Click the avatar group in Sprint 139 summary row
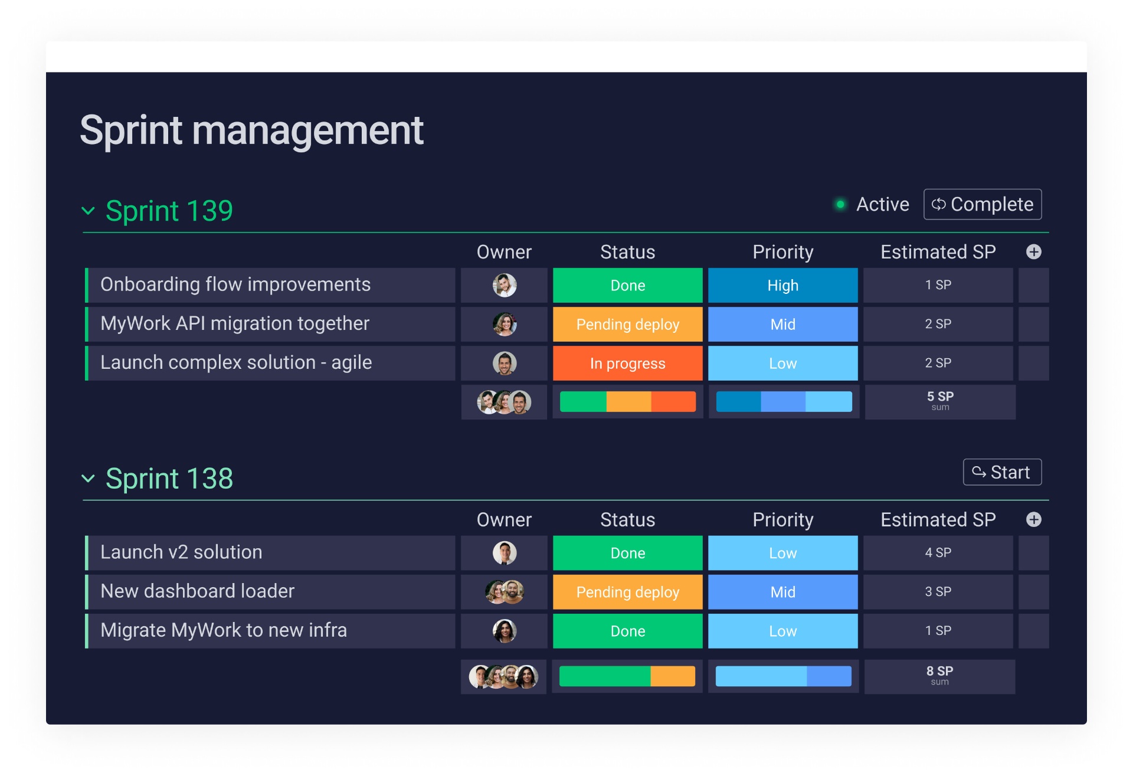Screen dimensions: 1133x776 pos(504,402)
